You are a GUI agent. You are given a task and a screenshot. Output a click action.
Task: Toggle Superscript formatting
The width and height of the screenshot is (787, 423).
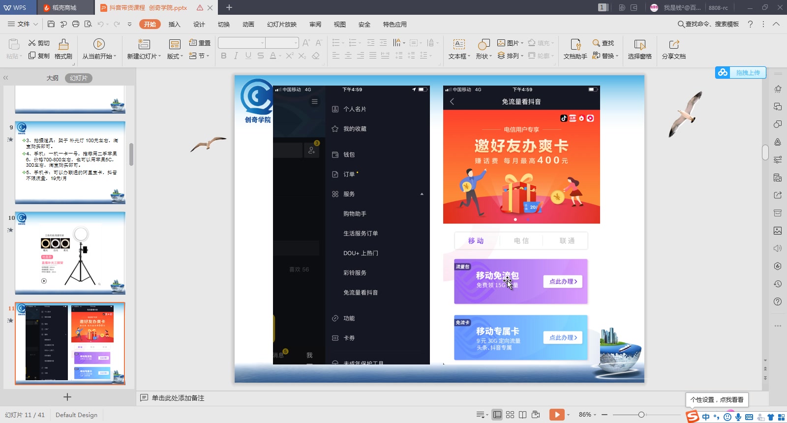[x=290, y=56]
